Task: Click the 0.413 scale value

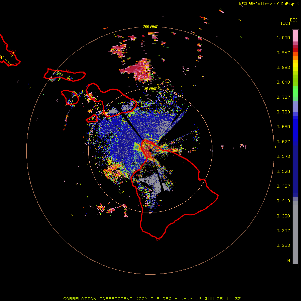Action: (283, 201)
